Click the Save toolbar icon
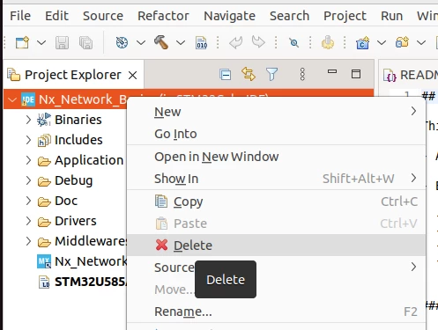This screenshot has width=438, height=330. (62, 43)
